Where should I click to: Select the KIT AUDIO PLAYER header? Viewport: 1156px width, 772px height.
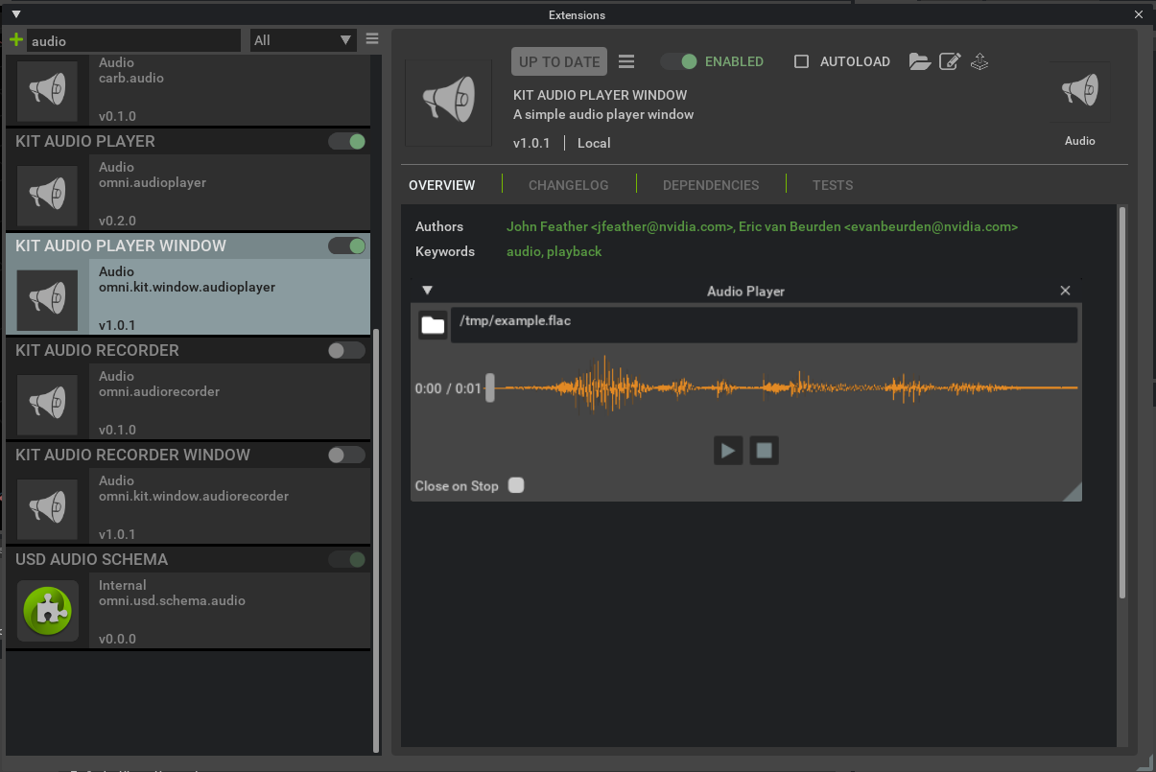(x=85, y=142)
